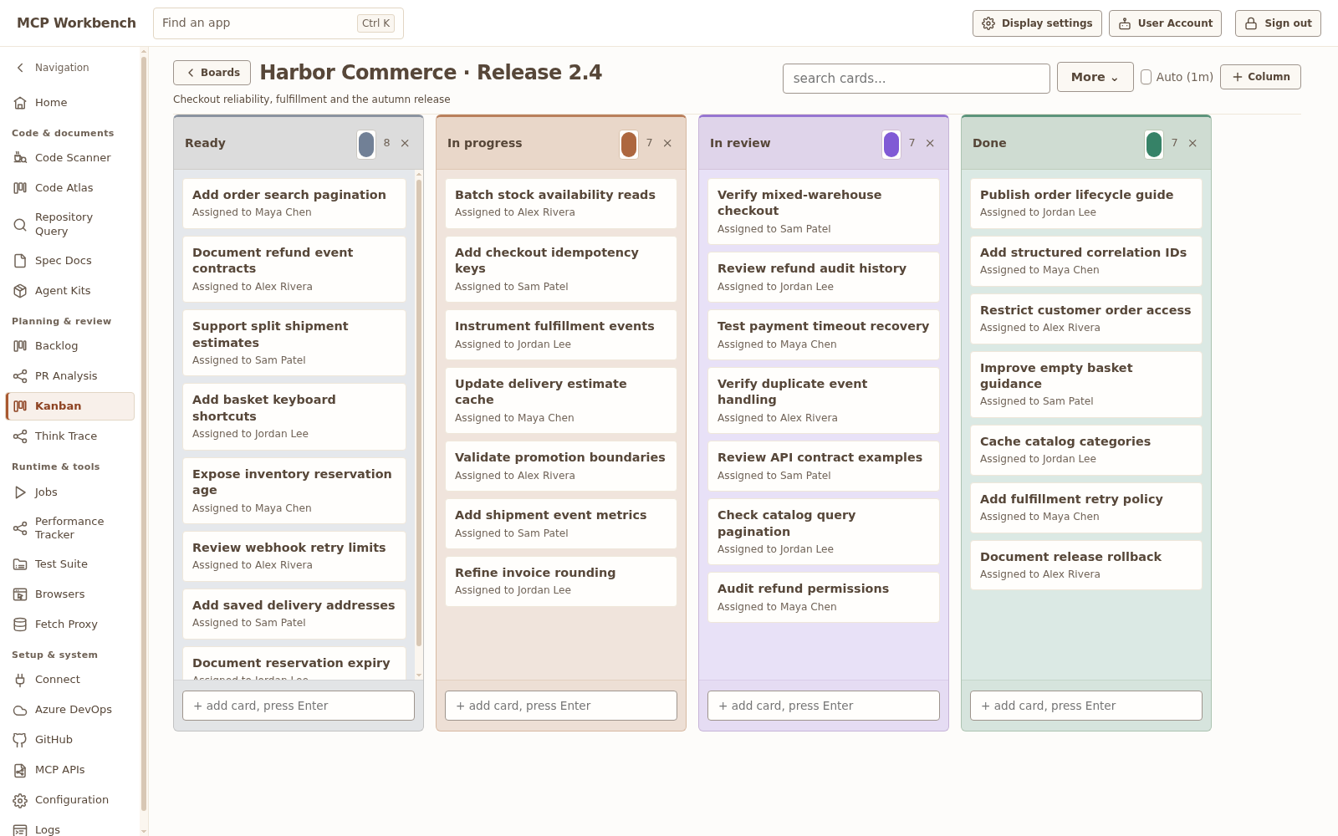Viewport: 1338px width, 836px height.
Task: Open the Backlog sidebar item
Action: [x=70, y=345]
